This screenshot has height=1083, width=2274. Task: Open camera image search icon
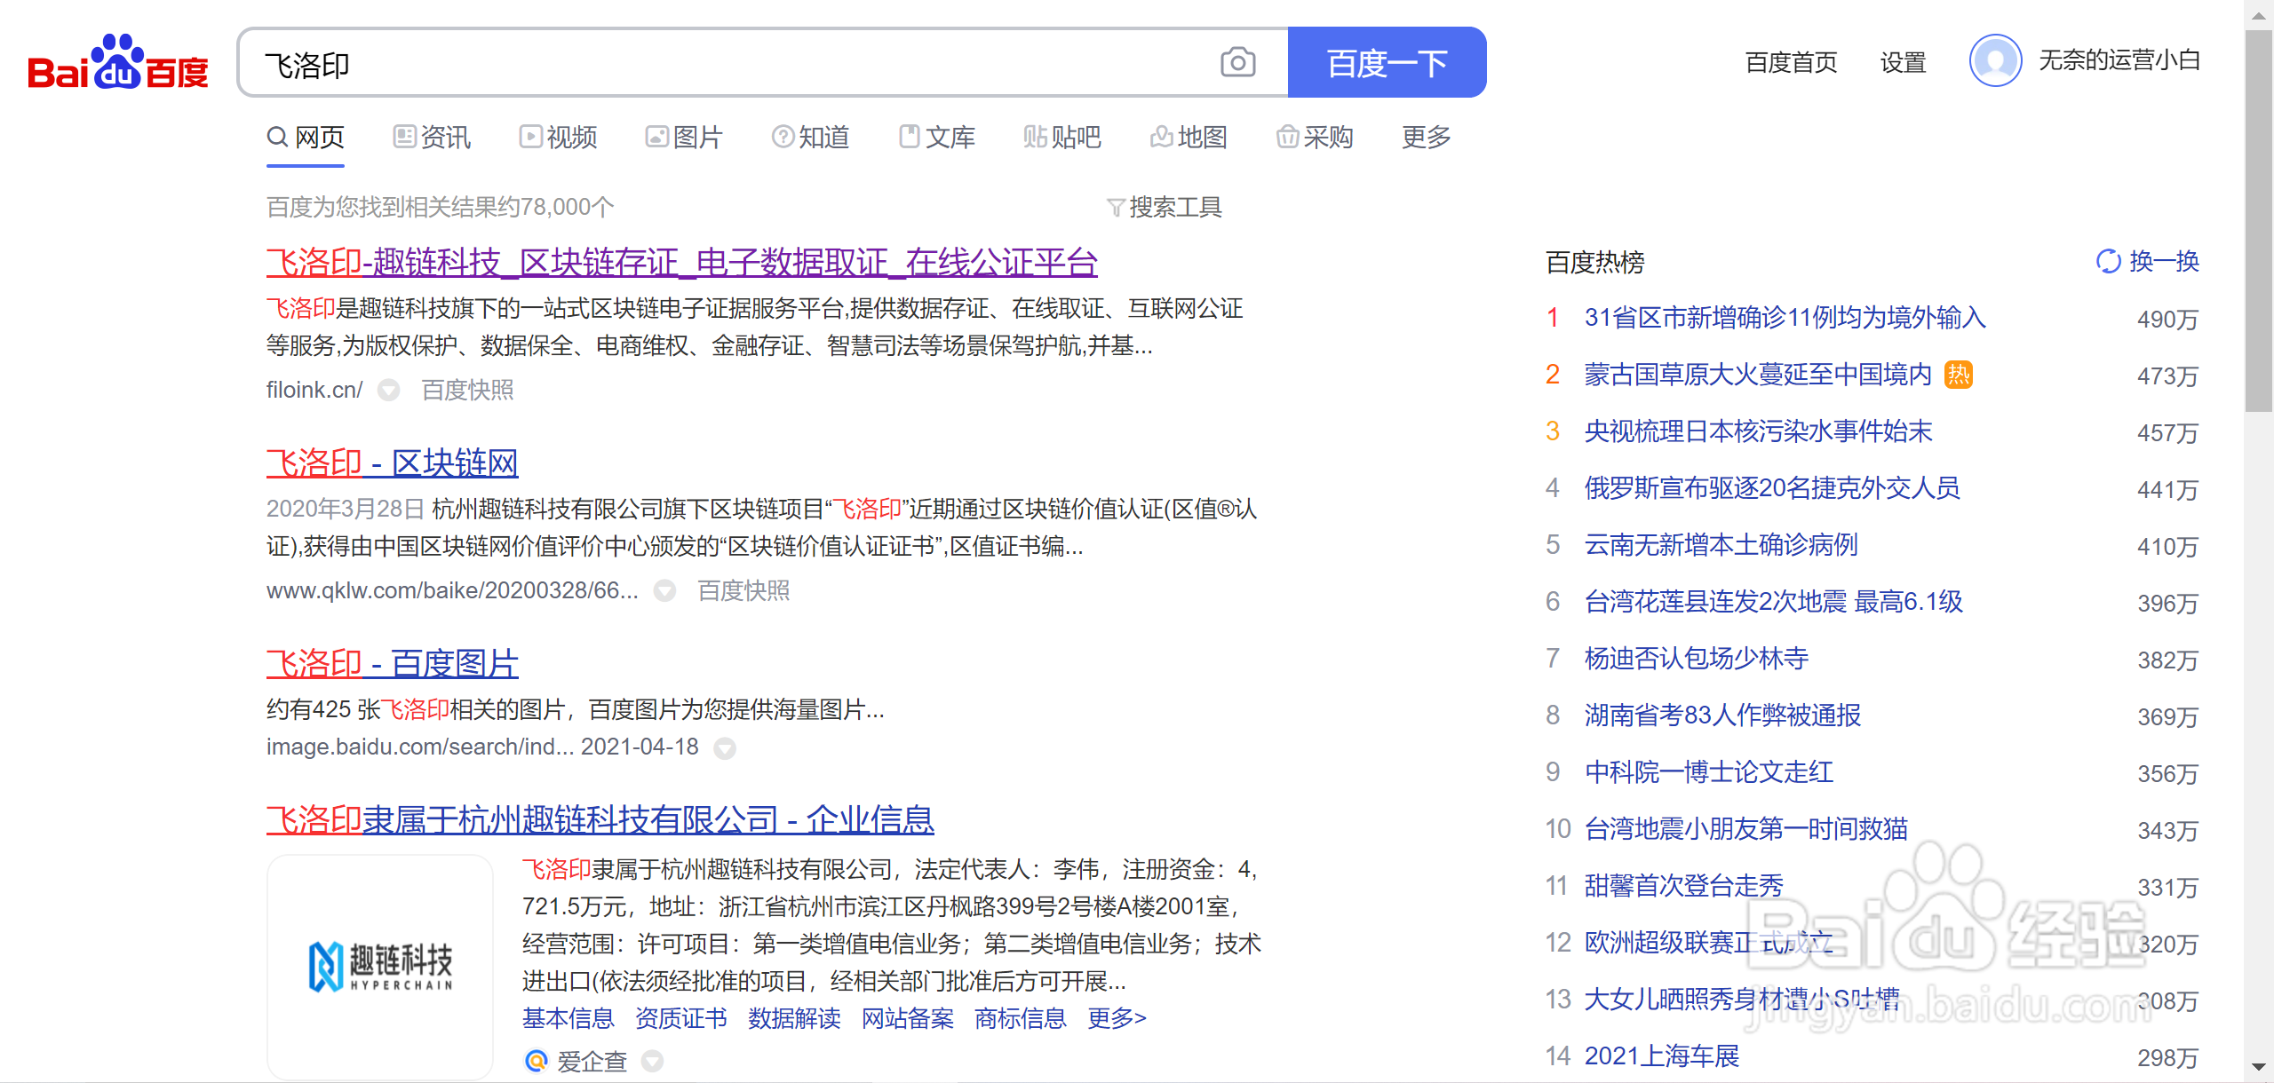pos(1237,62)
